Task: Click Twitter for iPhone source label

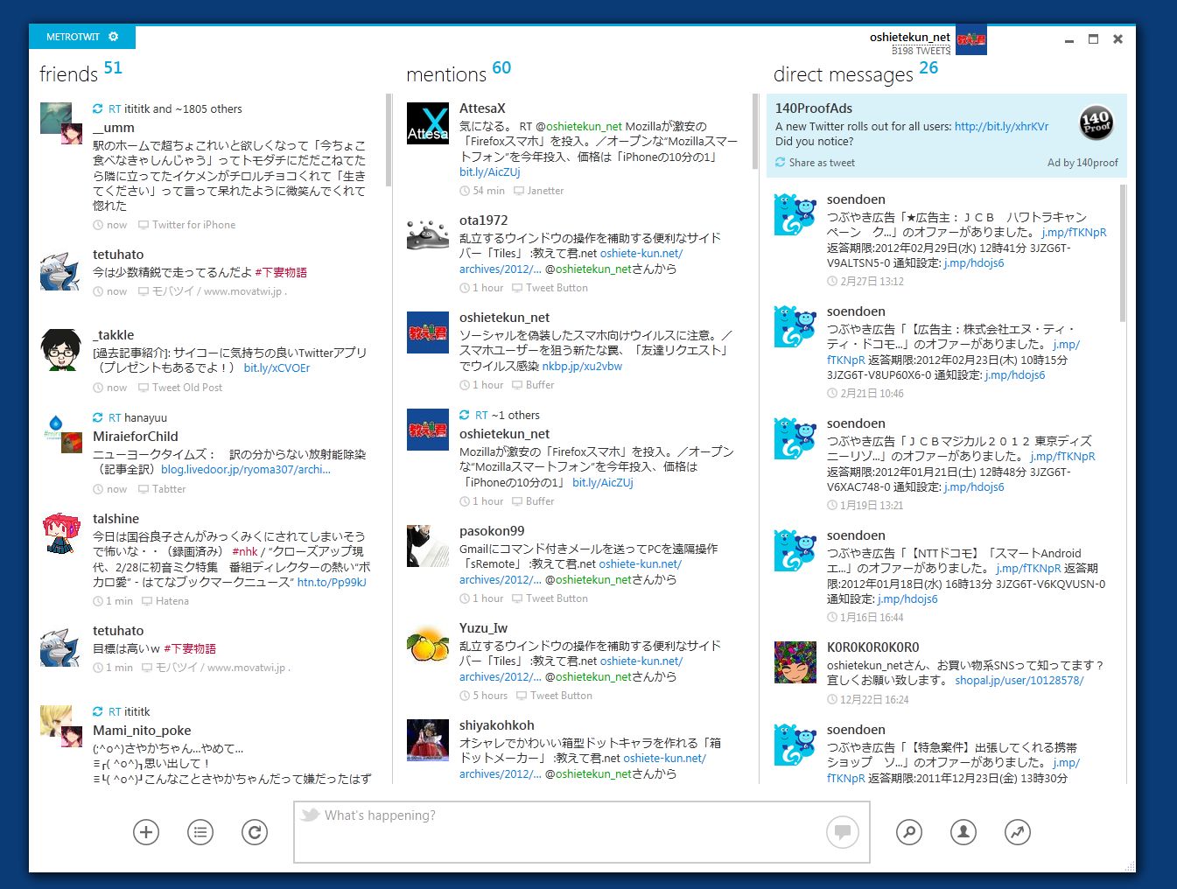Action: point(193,225)
